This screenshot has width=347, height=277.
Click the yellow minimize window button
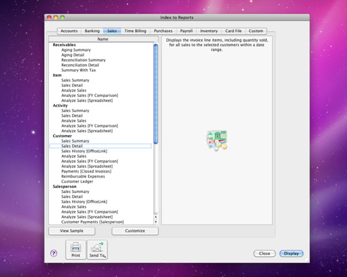[x=56, y=17]
